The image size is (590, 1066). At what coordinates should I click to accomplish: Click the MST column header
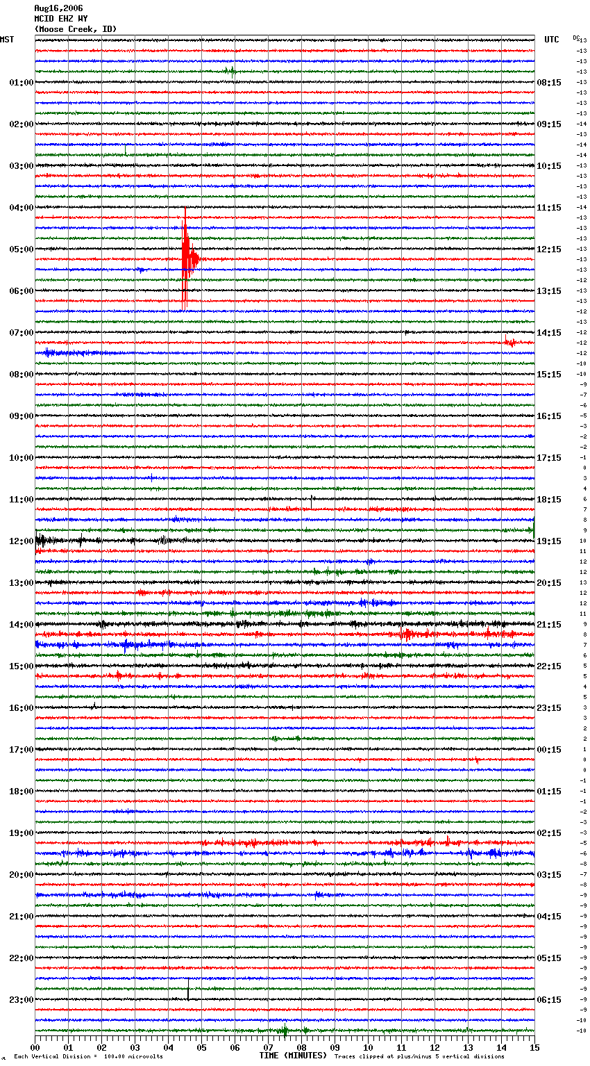pyautogui.click(x=7, y=40)
